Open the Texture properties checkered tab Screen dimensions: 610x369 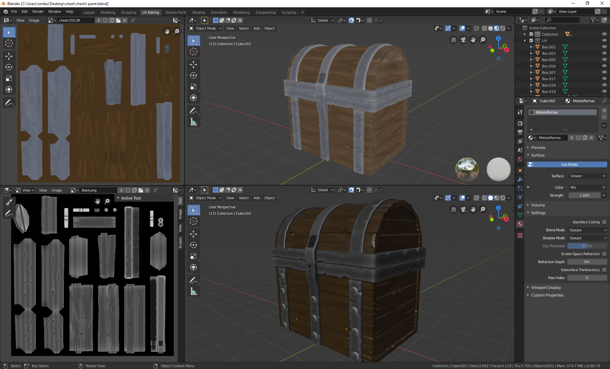pos(520,235)
